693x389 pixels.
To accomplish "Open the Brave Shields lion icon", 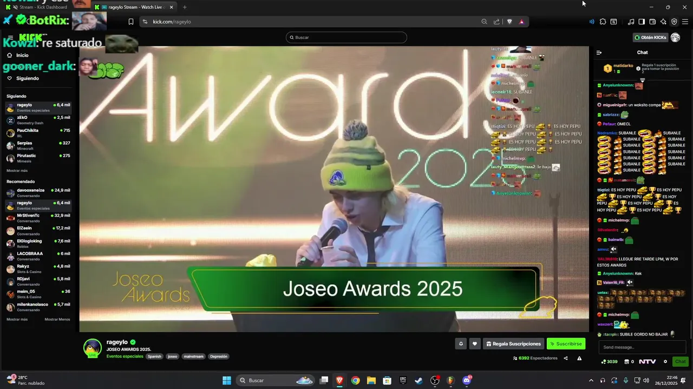I will coord(509,22).
